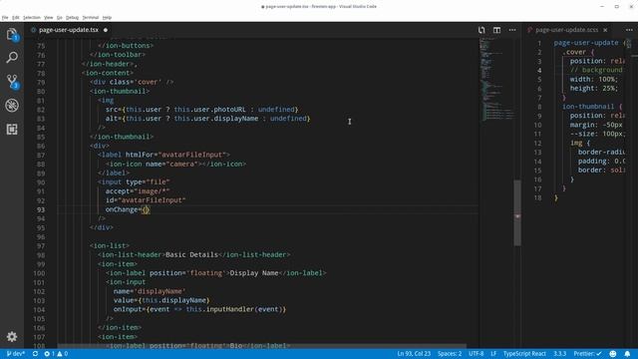The image size is (638, 359).
Task: Open the Manage gear icon
Action: [12, 337]
